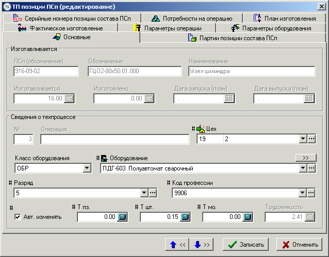This screenshot has height=257, width=329.
Task: Open the План изготовления tab
Action: coord(284,19)
